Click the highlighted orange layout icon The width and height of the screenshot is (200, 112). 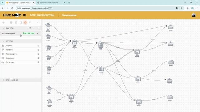coord(25,22)
